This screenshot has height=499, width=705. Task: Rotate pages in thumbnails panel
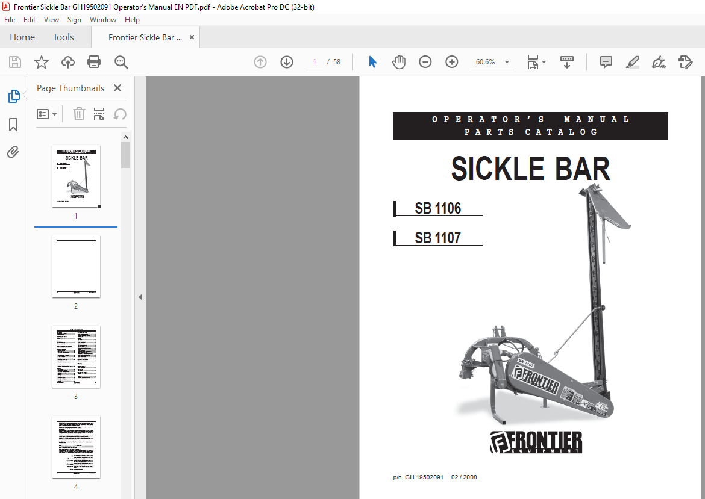[x=119, y=114]
